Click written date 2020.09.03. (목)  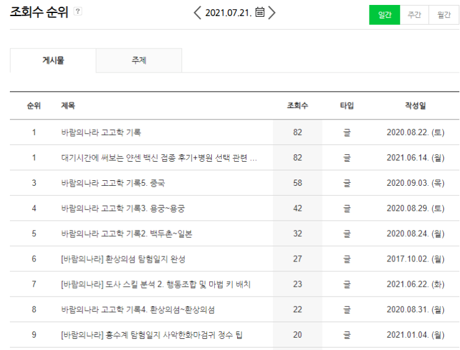point(415,183)
